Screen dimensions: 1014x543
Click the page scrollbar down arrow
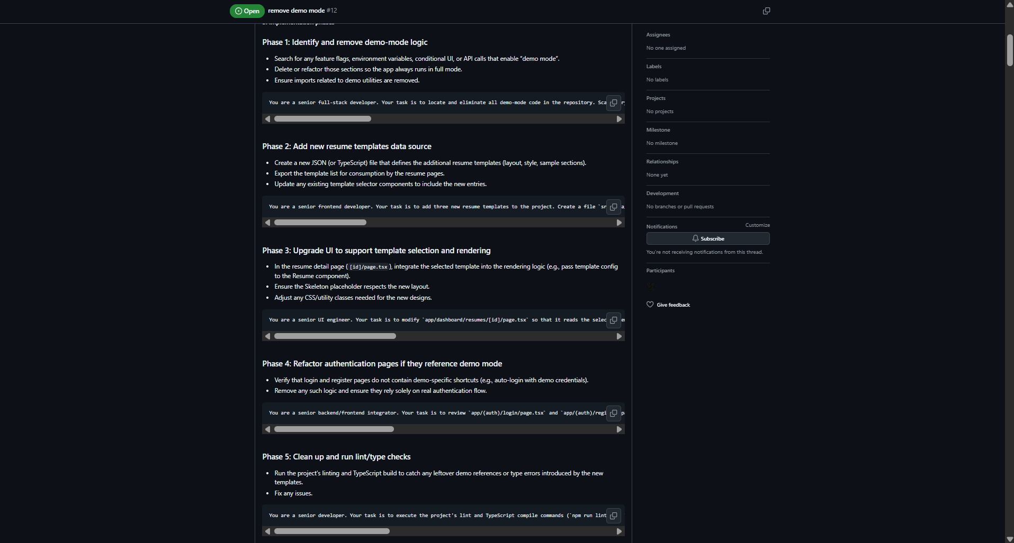click(x=1010, y=539)
